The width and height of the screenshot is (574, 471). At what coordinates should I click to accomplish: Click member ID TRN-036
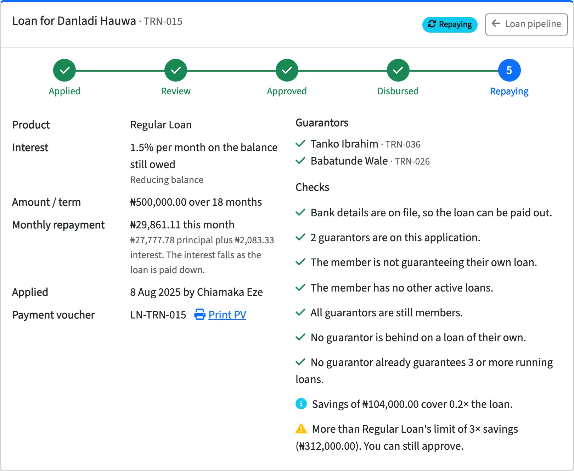(403, 144)
